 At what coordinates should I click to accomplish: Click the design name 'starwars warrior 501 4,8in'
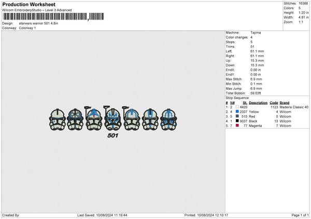click(38, 23)
